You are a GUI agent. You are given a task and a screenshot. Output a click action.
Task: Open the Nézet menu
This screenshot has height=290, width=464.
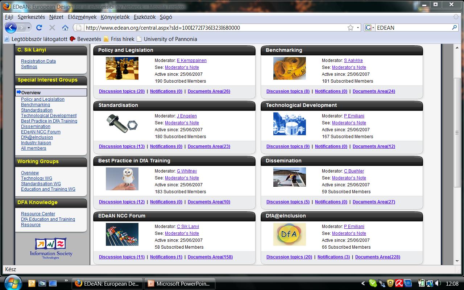(x=56, y=17)
